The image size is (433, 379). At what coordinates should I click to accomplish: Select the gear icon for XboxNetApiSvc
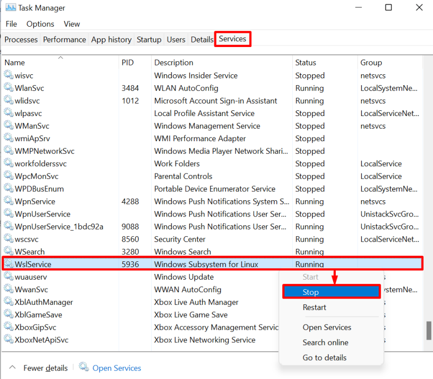8,340
